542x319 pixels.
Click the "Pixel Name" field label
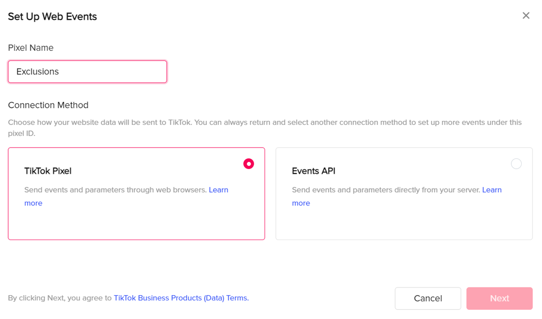(x=31, y=48)
